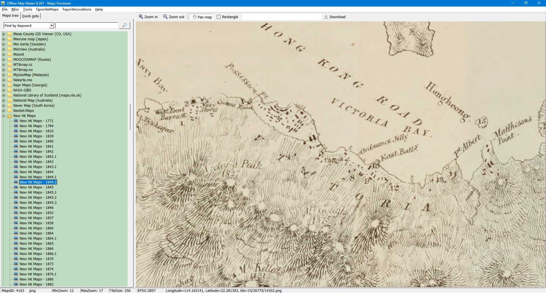
Task: Select New HK Maps - 1866.1 map
Action: click(38, 254)
